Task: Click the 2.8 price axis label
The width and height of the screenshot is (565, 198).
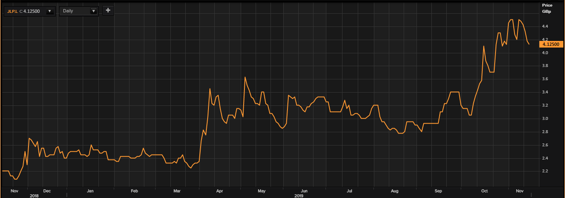Action: [545, 132]
